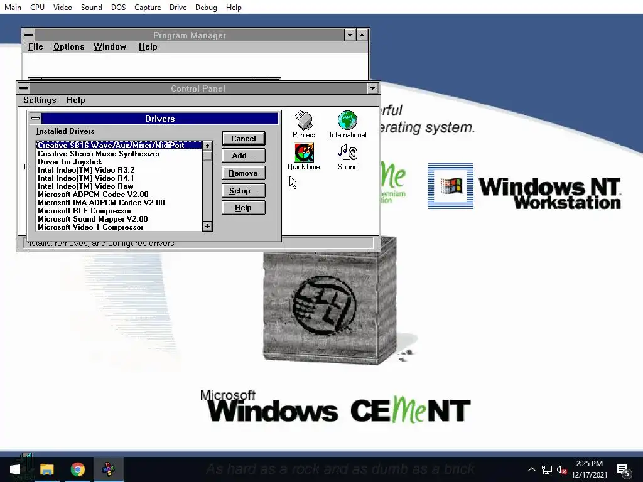
Task: Select the DOSBox taskbar icon
Action: [109, 469]
